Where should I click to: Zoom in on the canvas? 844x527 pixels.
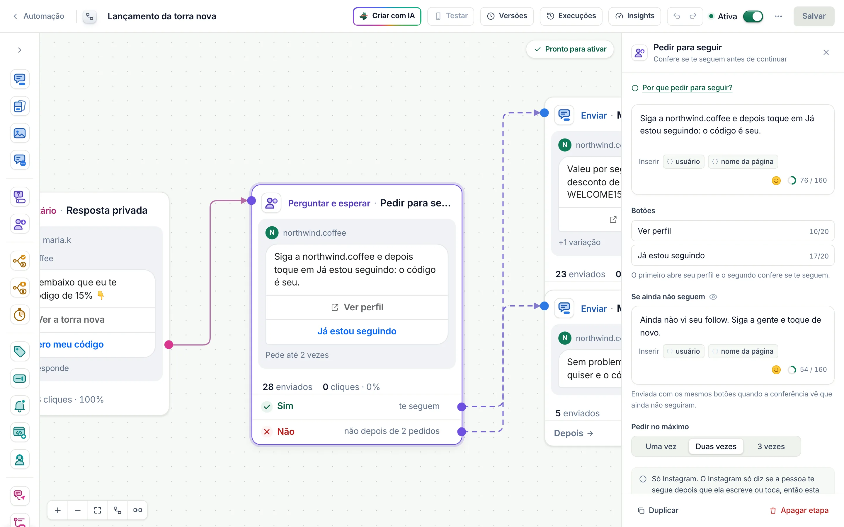click(58, 510)
